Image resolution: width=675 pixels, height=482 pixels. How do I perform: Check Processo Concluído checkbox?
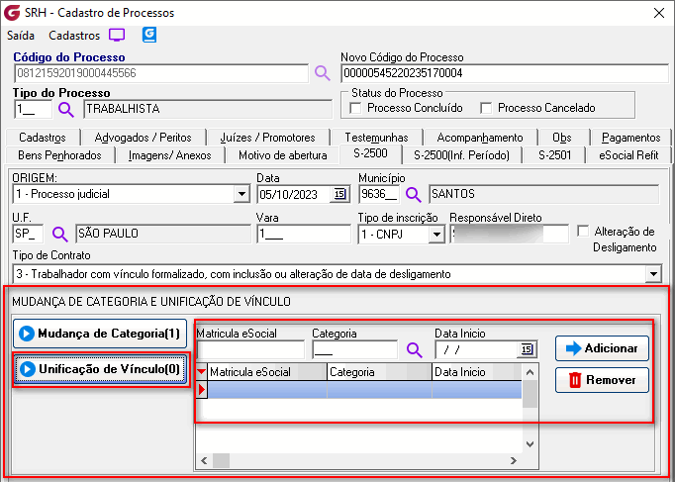(356, 108)
